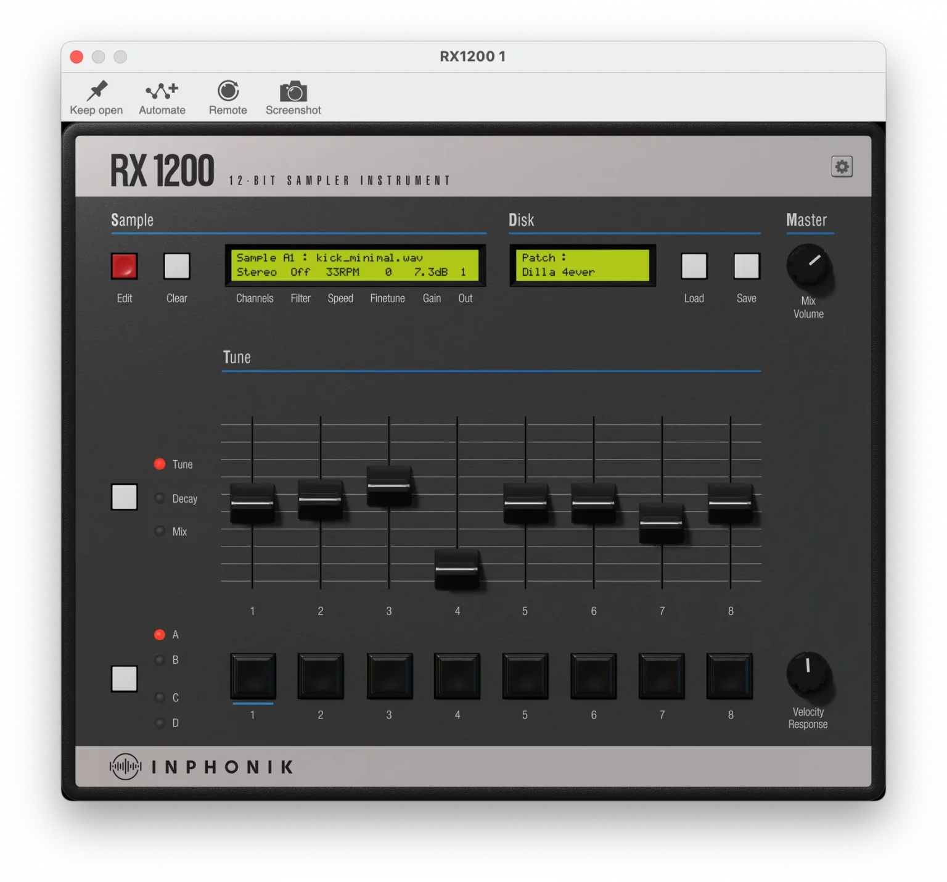
Task: Click the Save disk button
Action: pyautogui.click(x=746, y=266)
